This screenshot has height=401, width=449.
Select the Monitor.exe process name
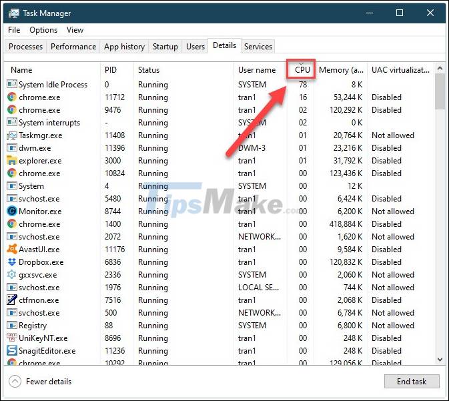pyautogui.click(x=40, y=212)
